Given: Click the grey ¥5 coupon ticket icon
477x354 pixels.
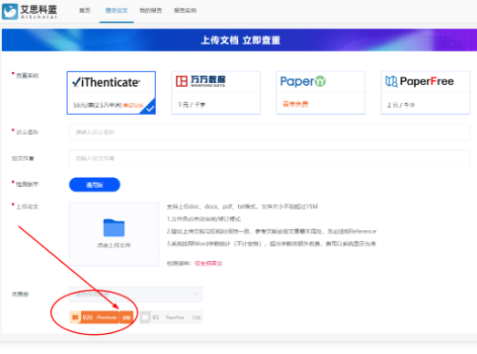Looking at the screenshot, I should (145, 318).
